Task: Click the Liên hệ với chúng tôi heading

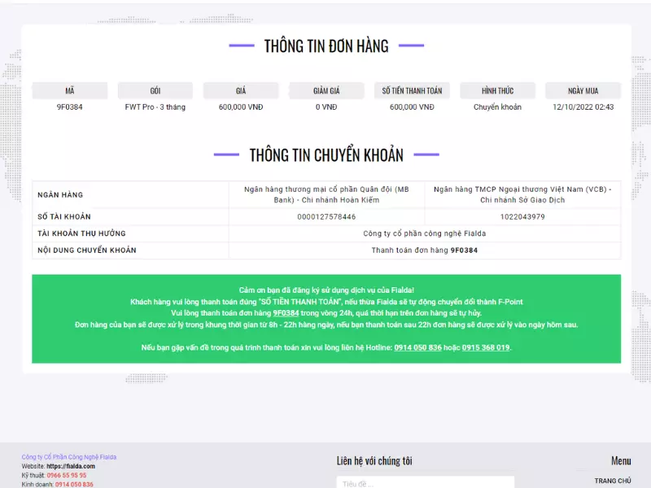Action: 374,460
